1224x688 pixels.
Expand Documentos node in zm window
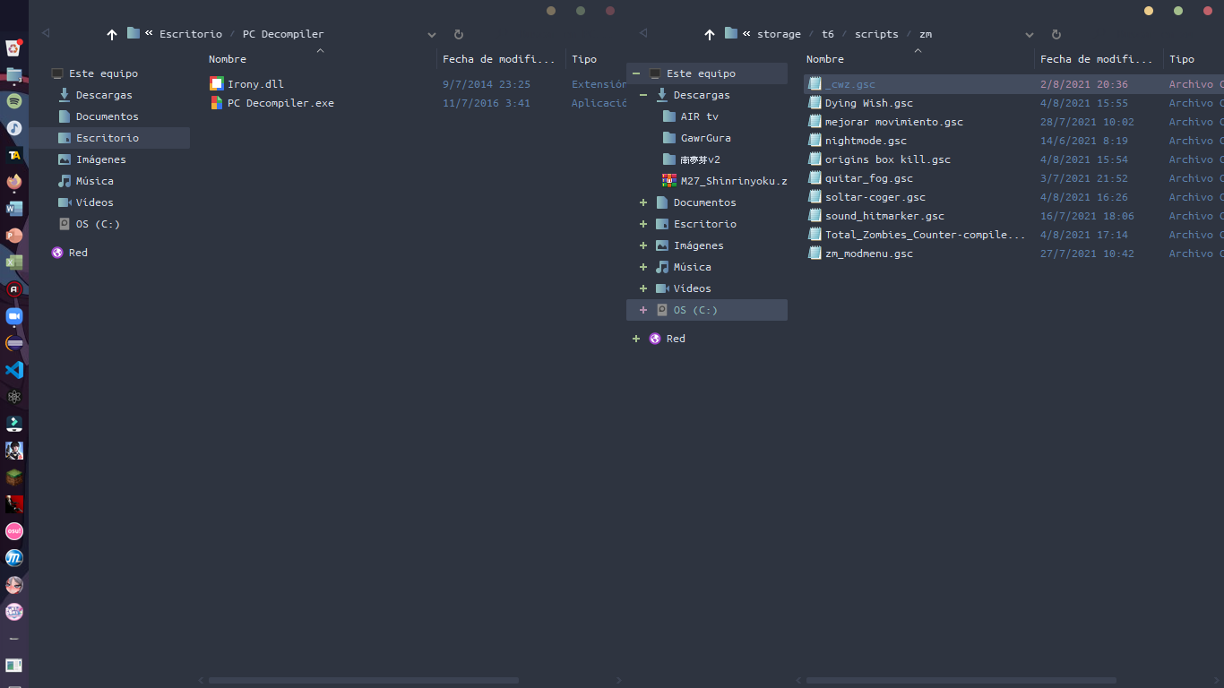click(643, 202)
